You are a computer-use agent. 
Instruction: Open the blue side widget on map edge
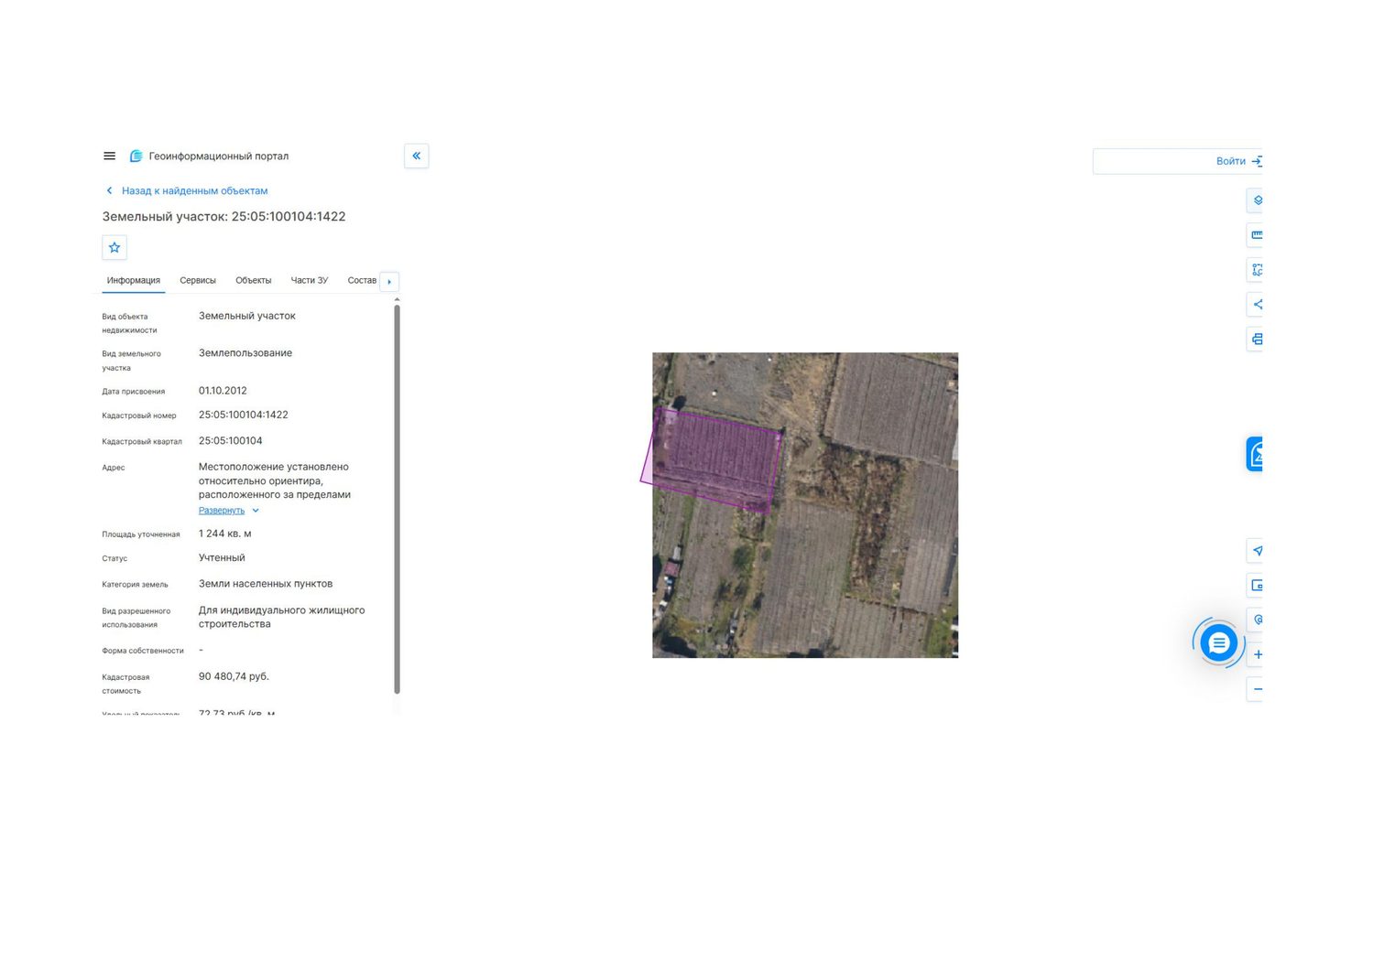click(x=1254, y=454)
